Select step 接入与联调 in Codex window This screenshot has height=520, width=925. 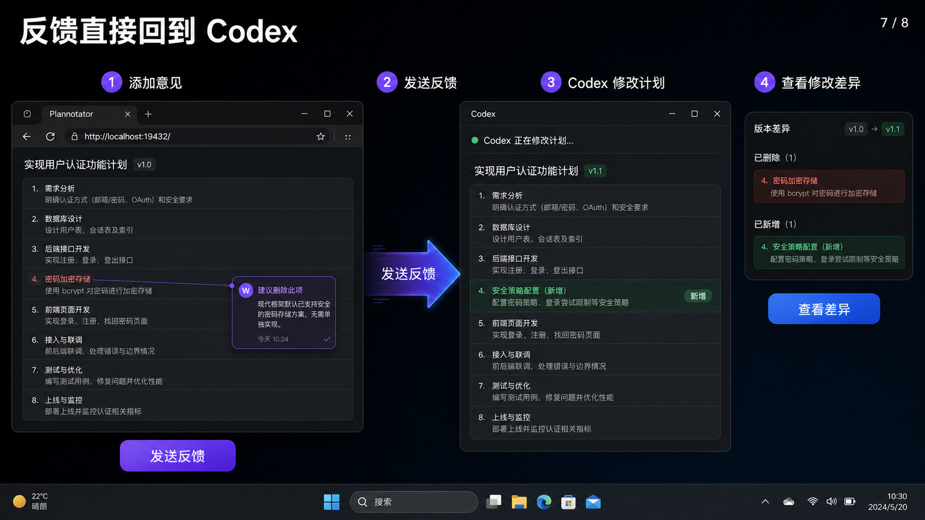point(595,360)
